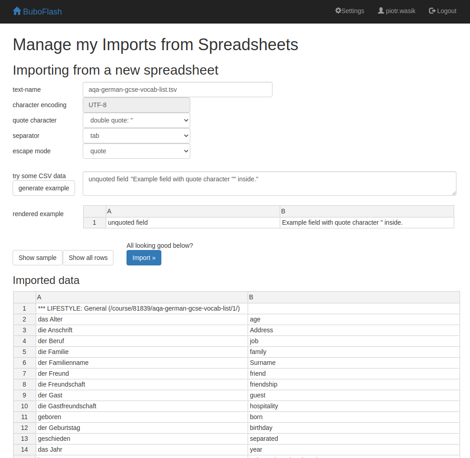Click the CSV data text area
This screenshot has height=458, width=470.
click(x=269, y=184)
